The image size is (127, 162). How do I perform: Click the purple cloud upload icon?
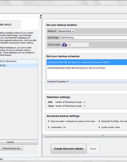tap(65, 45)
